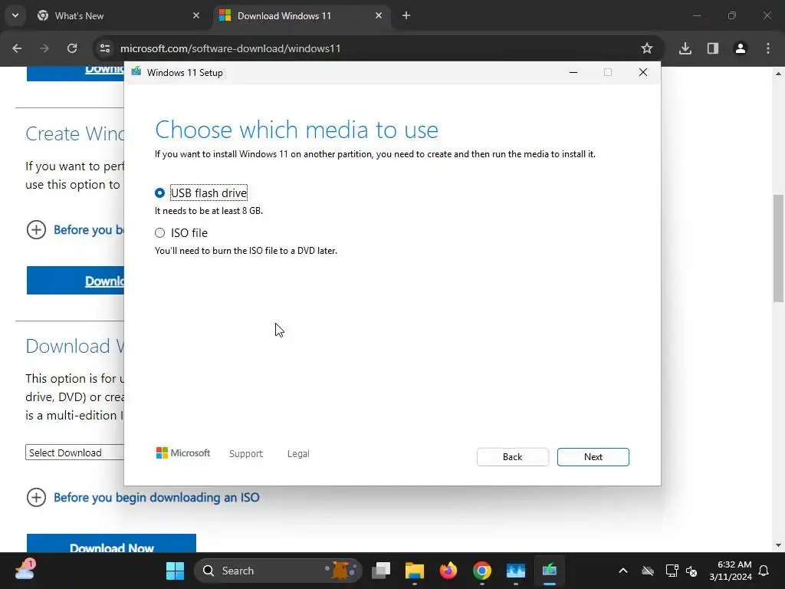Open File Explorer from the taskbar

415,571
